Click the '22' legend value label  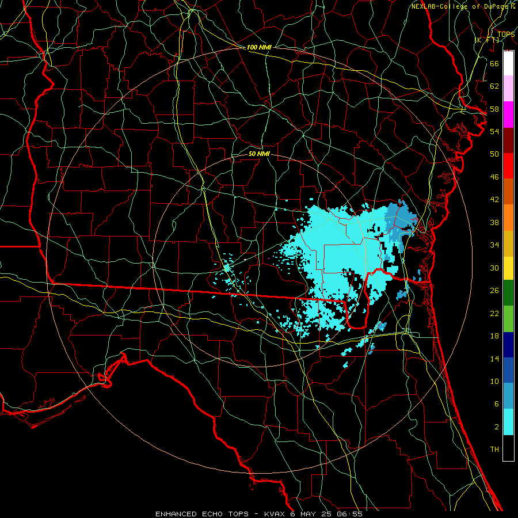pos(494,313)
